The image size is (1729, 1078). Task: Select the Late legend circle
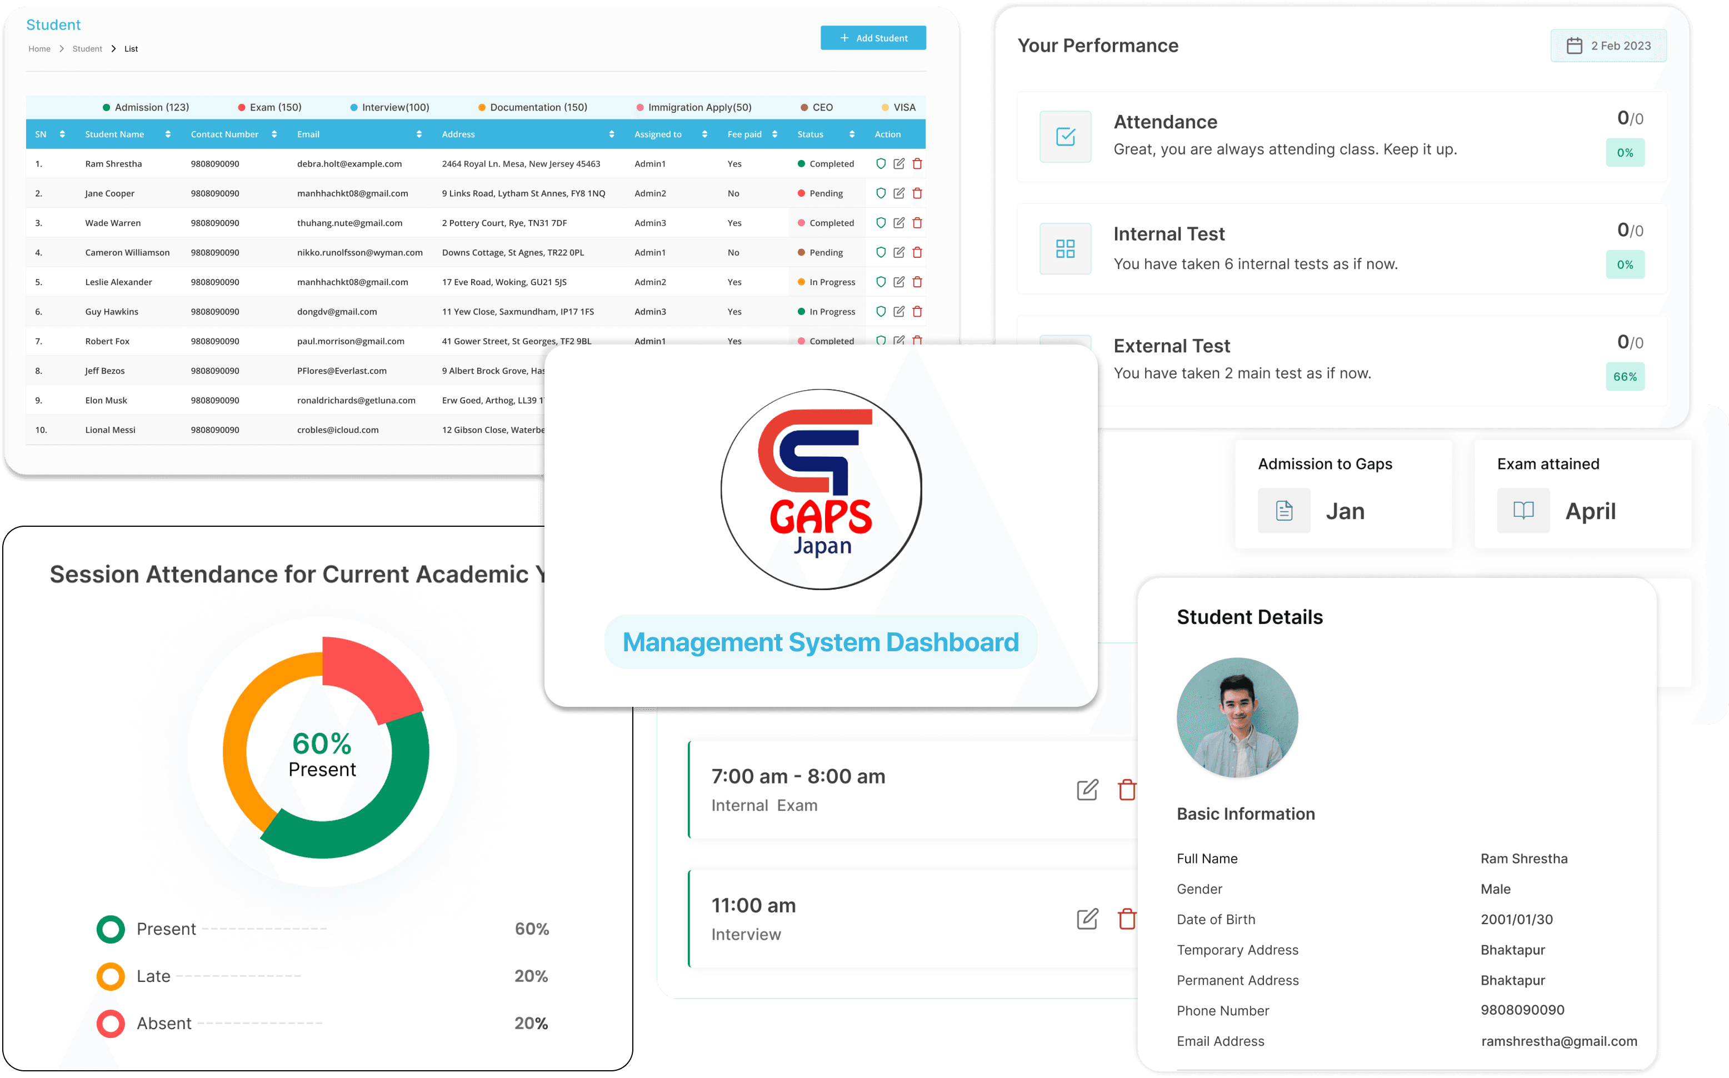pos(111,976)
